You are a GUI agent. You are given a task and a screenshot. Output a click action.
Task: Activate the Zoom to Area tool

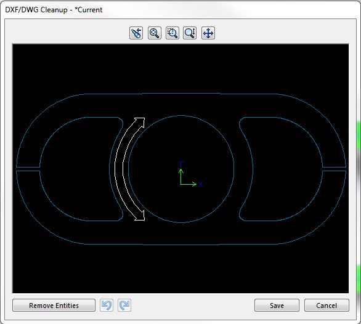(x=172, y=33)
